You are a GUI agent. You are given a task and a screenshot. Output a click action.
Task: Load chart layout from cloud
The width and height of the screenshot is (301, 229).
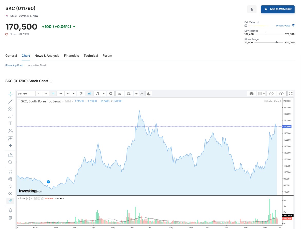[271, 94]
